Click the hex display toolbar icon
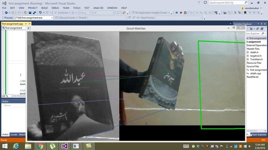The width and height of the screenshot is (268, 150). click(216, 12)
